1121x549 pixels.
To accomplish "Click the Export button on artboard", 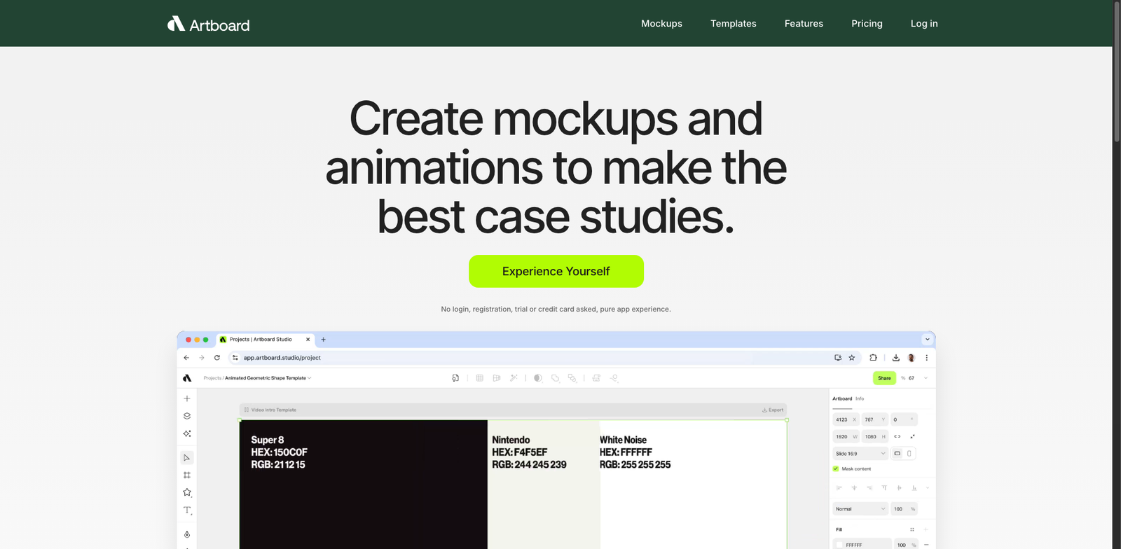I will click(773, 410).
